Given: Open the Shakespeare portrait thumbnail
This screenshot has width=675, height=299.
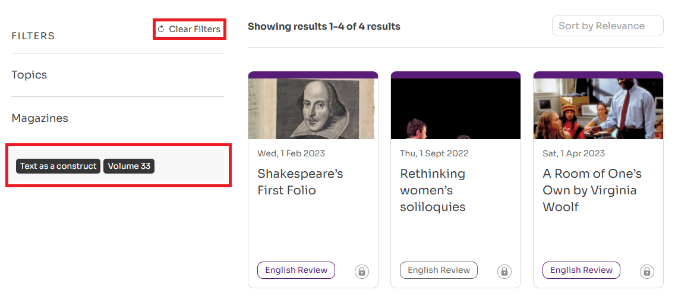Looking at the screenshot, I should [x=313, y=109].
